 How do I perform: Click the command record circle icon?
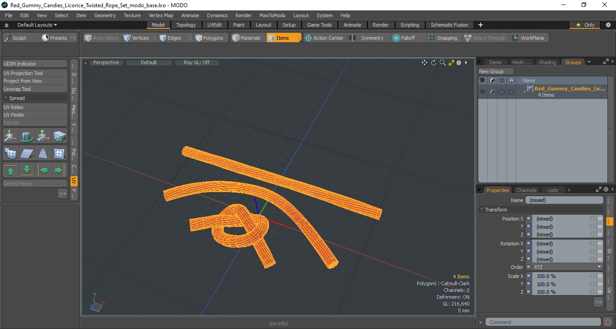coord(608,322)
